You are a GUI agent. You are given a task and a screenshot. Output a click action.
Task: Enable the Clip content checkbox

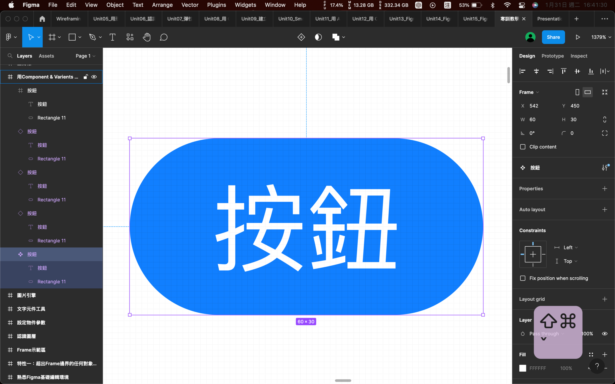(x=523, y=147)
